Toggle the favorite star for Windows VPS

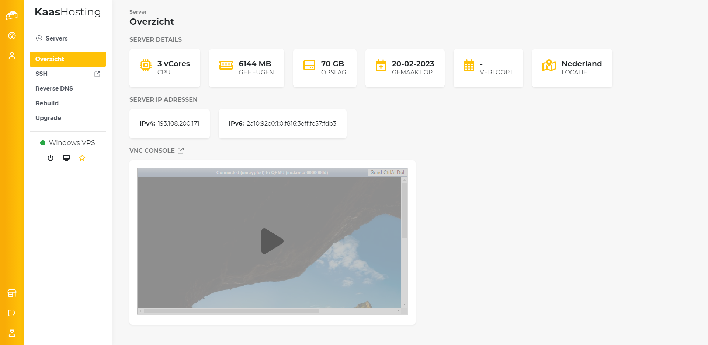[x=82, y=158]
